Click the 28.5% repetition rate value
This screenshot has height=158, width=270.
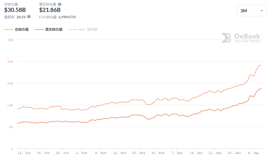pyautogui.click(x=21, y=17)
